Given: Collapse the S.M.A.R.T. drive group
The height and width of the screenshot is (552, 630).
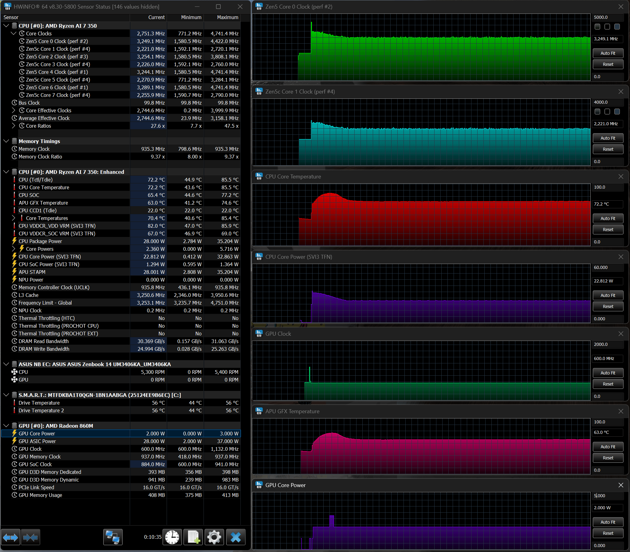Looking at the screenshot, I should (6, 395).
